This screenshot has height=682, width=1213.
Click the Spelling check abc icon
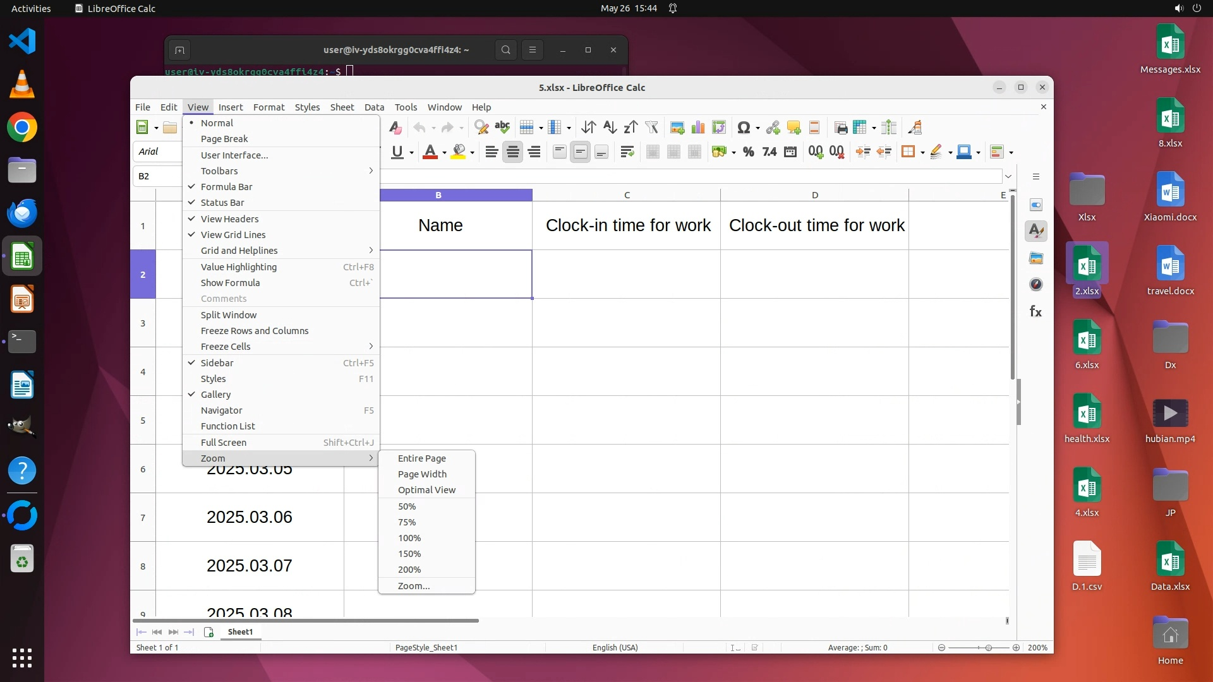[502, 128]
